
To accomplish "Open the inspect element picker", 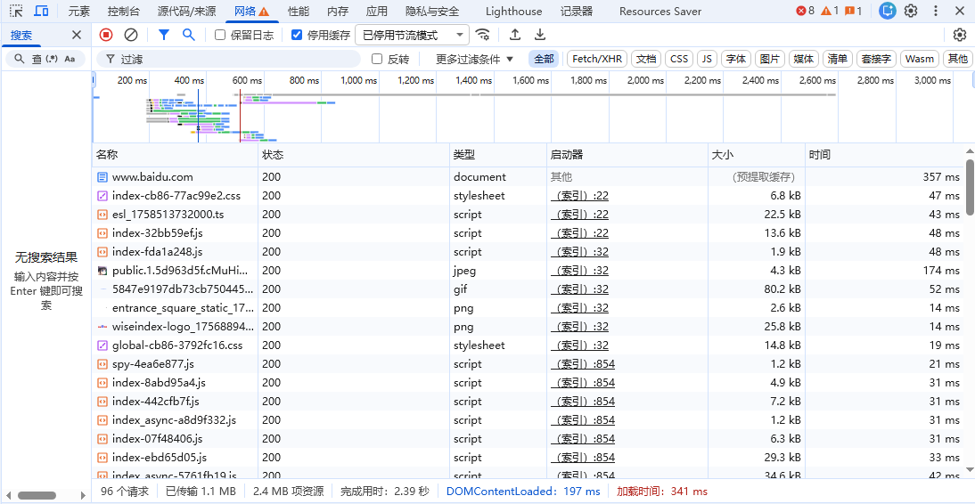I will pos(16,11).
